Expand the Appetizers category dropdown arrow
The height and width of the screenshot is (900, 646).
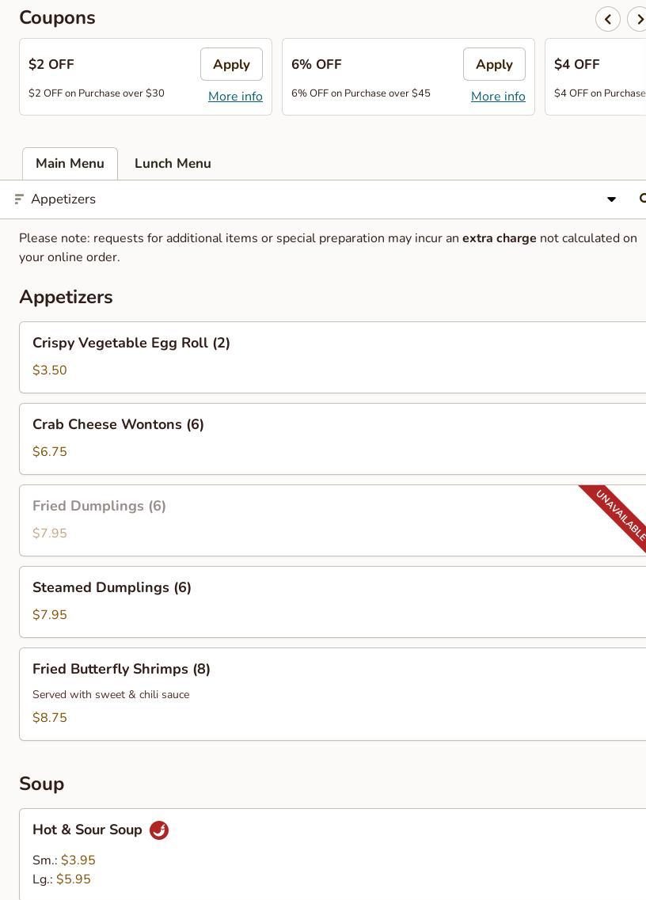coord(611,199)
